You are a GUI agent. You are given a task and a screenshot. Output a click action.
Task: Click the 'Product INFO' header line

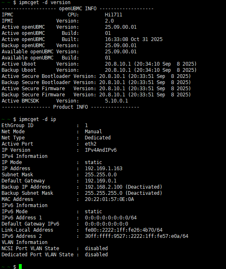click(71, 107)
